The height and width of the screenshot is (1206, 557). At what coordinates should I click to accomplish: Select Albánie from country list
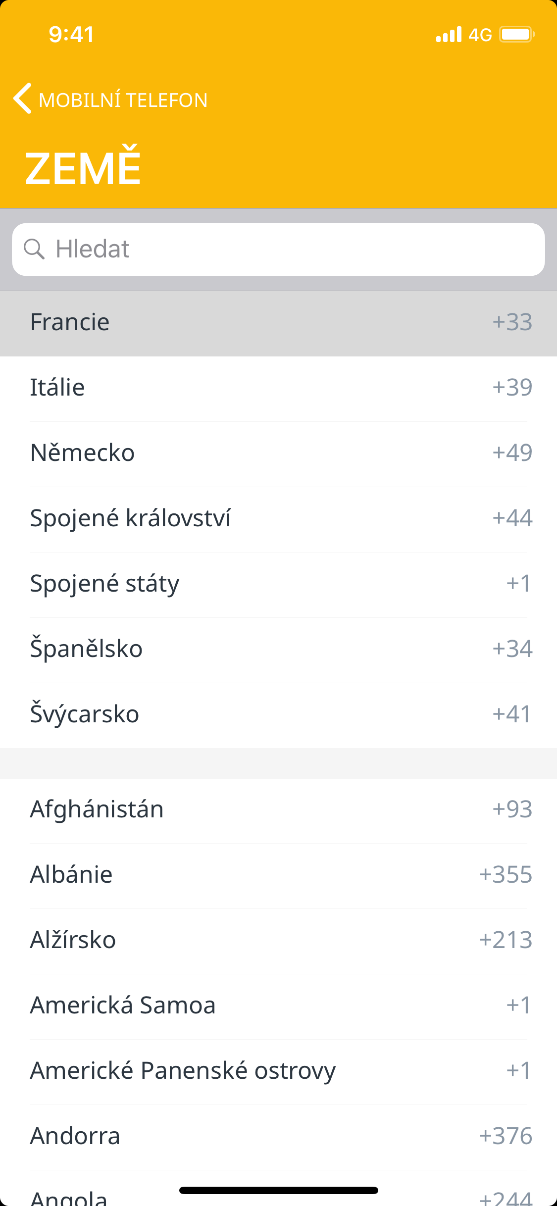pyautogui.click(x=278, y=875)
